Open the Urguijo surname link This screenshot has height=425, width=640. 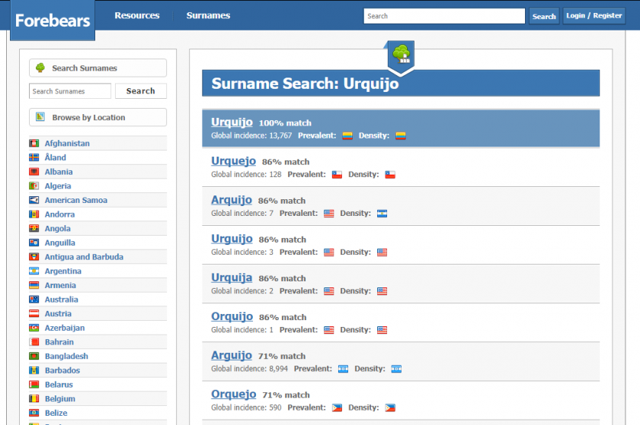(x=232, y=239)
